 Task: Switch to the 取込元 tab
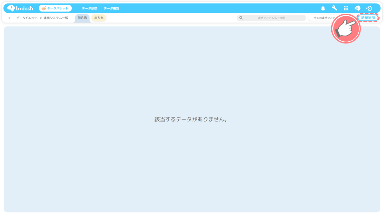[x=82, y=18]
